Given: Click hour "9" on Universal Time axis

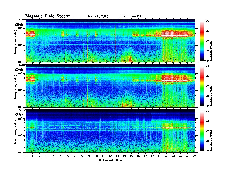Looking at the screenshot, I should (89, 156).
